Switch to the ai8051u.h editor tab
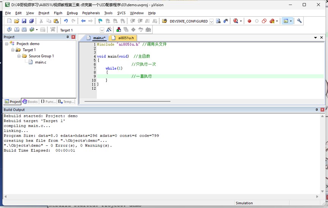Screen dimensions: 328x208 coord(126,38)
